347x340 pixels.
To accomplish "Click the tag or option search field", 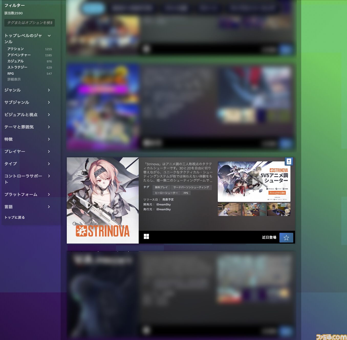I will [29, 23].
